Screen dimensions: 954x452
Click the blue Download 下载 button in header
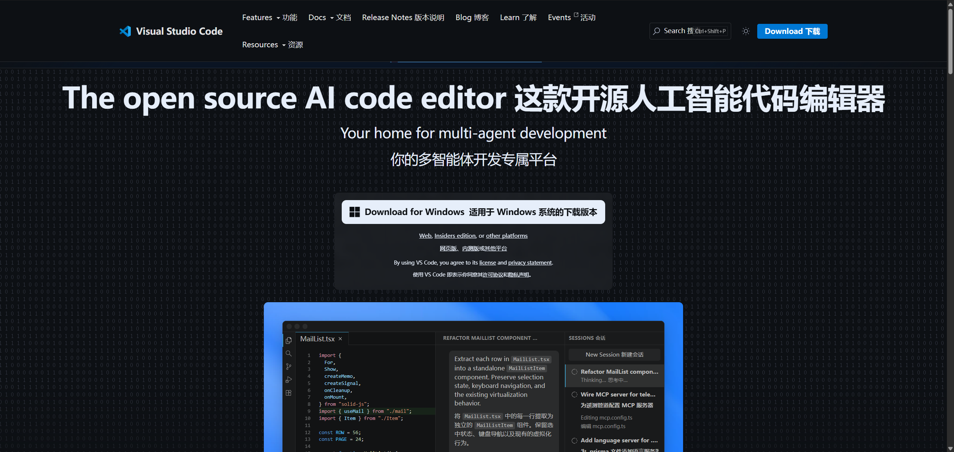tap(792, 31)
